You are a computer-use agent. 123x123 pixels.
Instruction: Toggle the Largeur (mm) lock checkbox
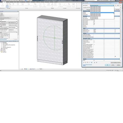[115, 30]
